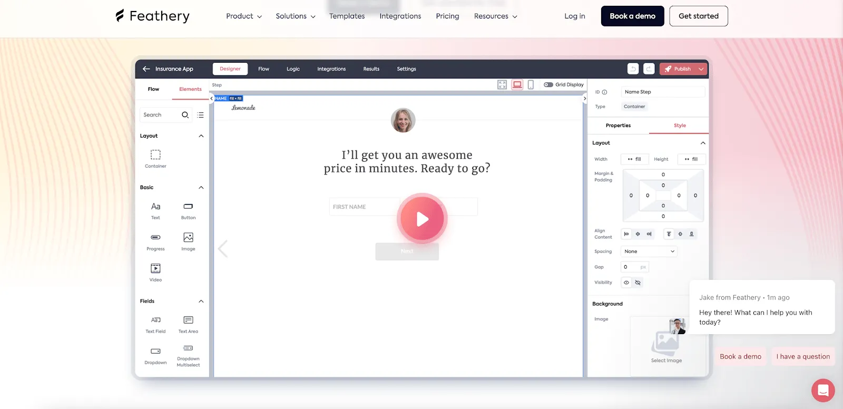Screen dimensions: 843x409
Task: Switch to the Properties panel tab
Action: click(x=618, y=125)
